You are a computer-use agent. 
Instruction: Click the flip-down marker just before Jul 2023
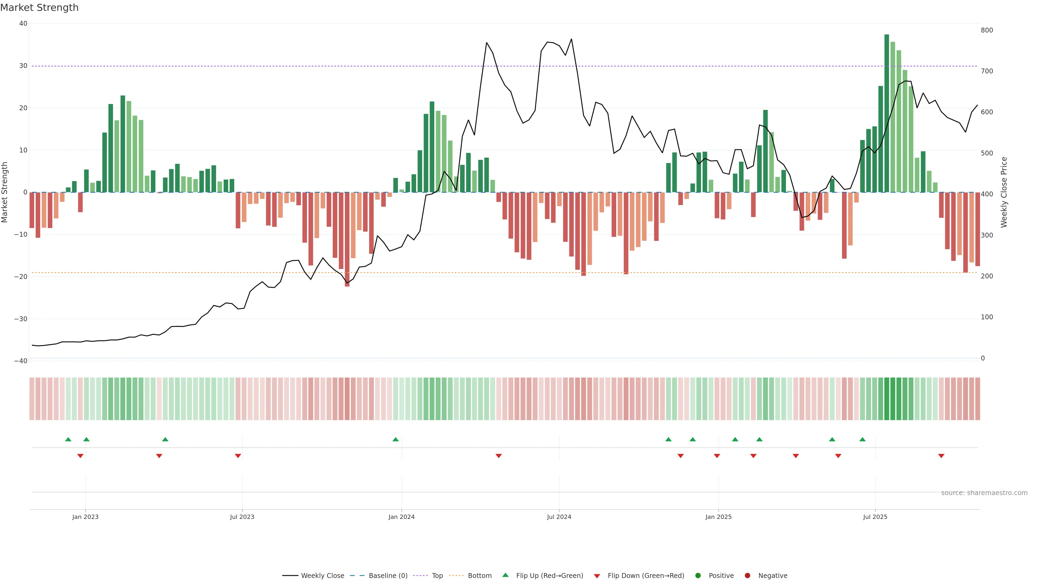click(238, 456)
